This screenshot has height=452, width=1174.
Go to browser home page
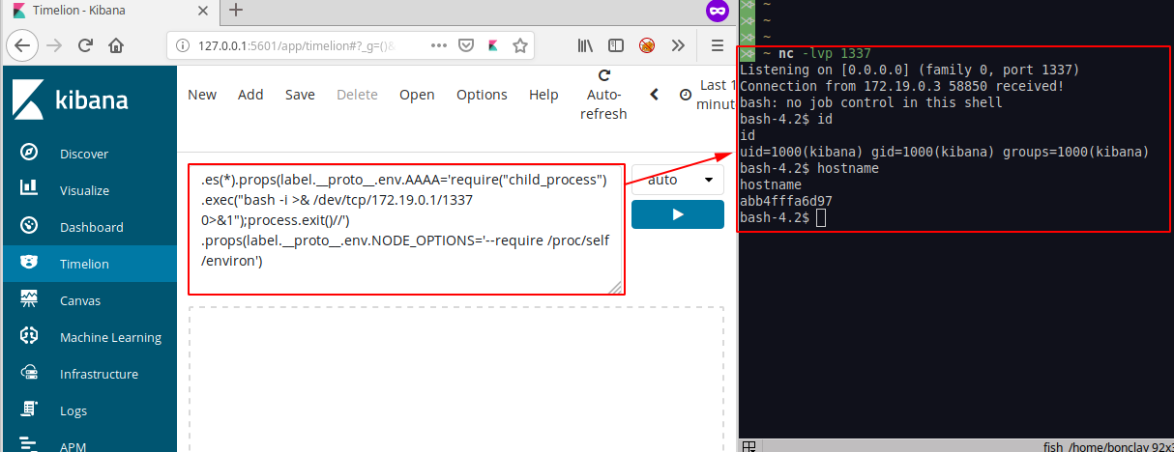pos(116,45)
